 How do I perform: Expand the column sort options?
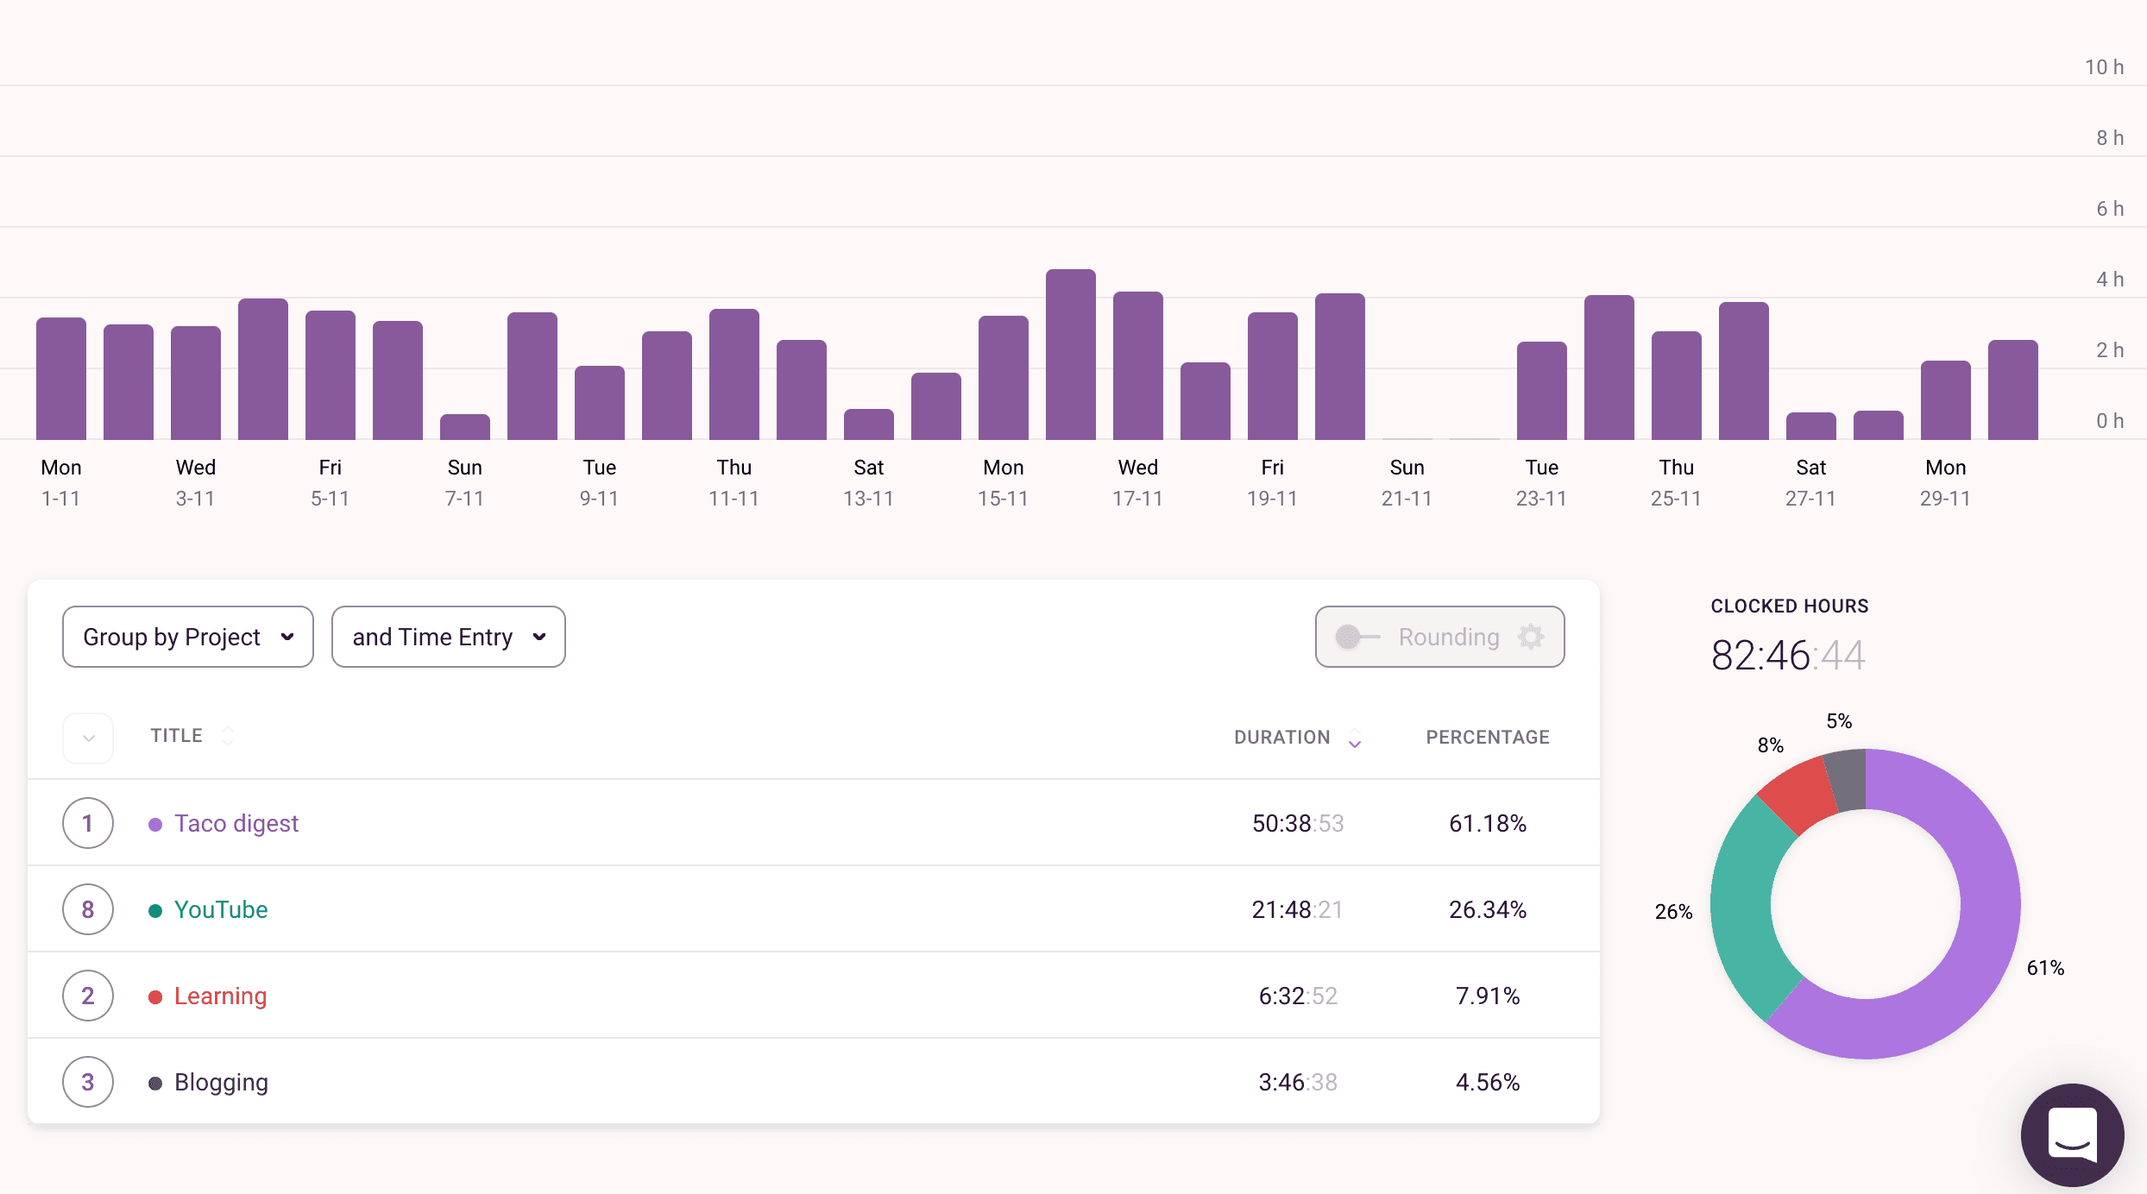tap(88, 737)
